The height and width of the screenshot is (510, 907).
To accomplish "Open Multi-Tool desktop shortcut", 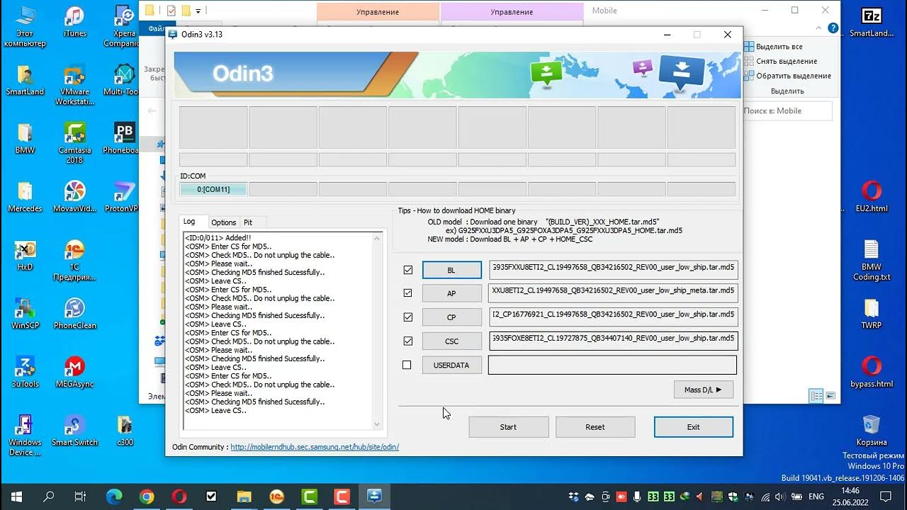I will pyautogui.click(x=124, y=80).
